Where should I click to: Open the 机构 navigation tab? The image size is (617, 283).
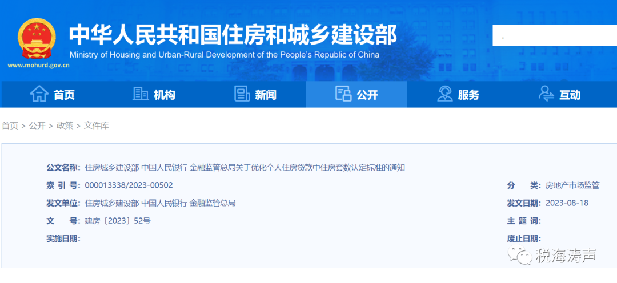click(x=153, y=94)
